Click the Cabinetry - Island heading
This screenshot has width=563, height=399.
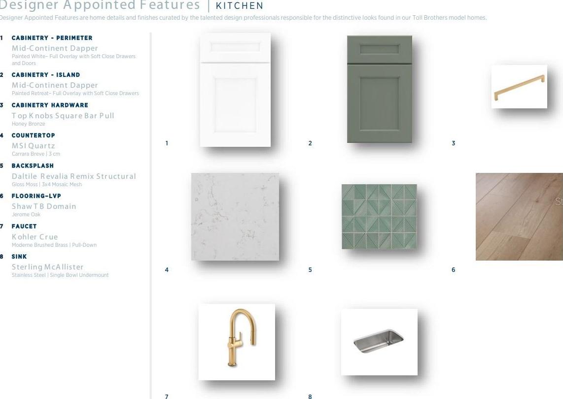pos(46,75)
